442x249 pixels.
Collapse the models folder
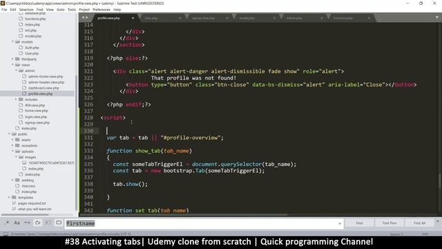(x=12, y=41)
